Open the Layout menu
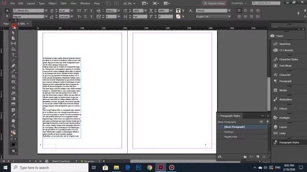 pos(31,3)
